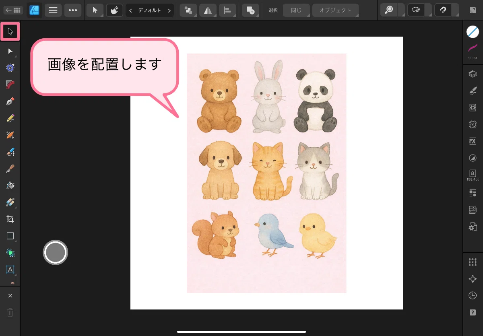Select the Node tool
This screenshot has width=483, height=336.
10,51
